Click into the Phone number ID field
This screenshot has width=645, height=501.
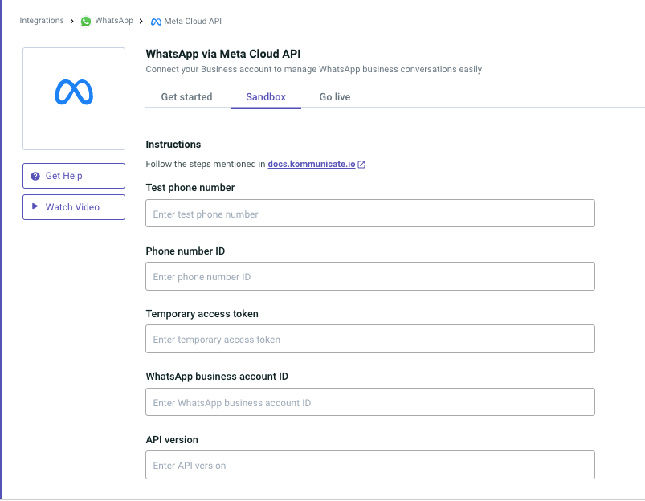pos(369,276)
